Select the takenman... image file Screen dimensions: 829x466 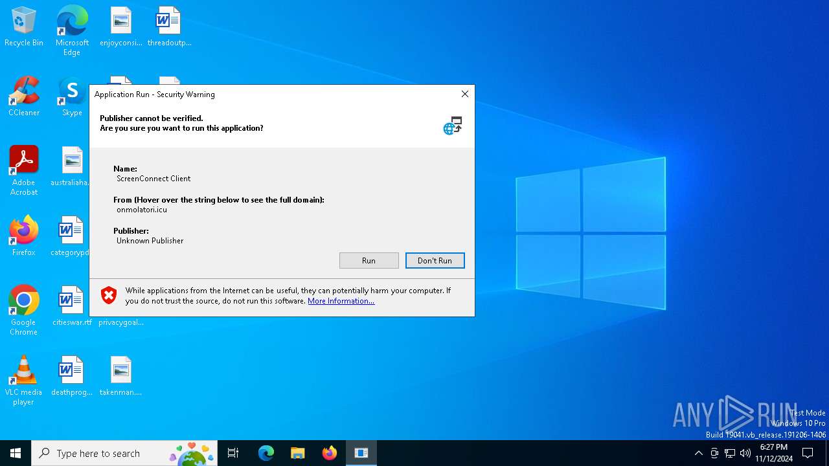coord(120,377)
